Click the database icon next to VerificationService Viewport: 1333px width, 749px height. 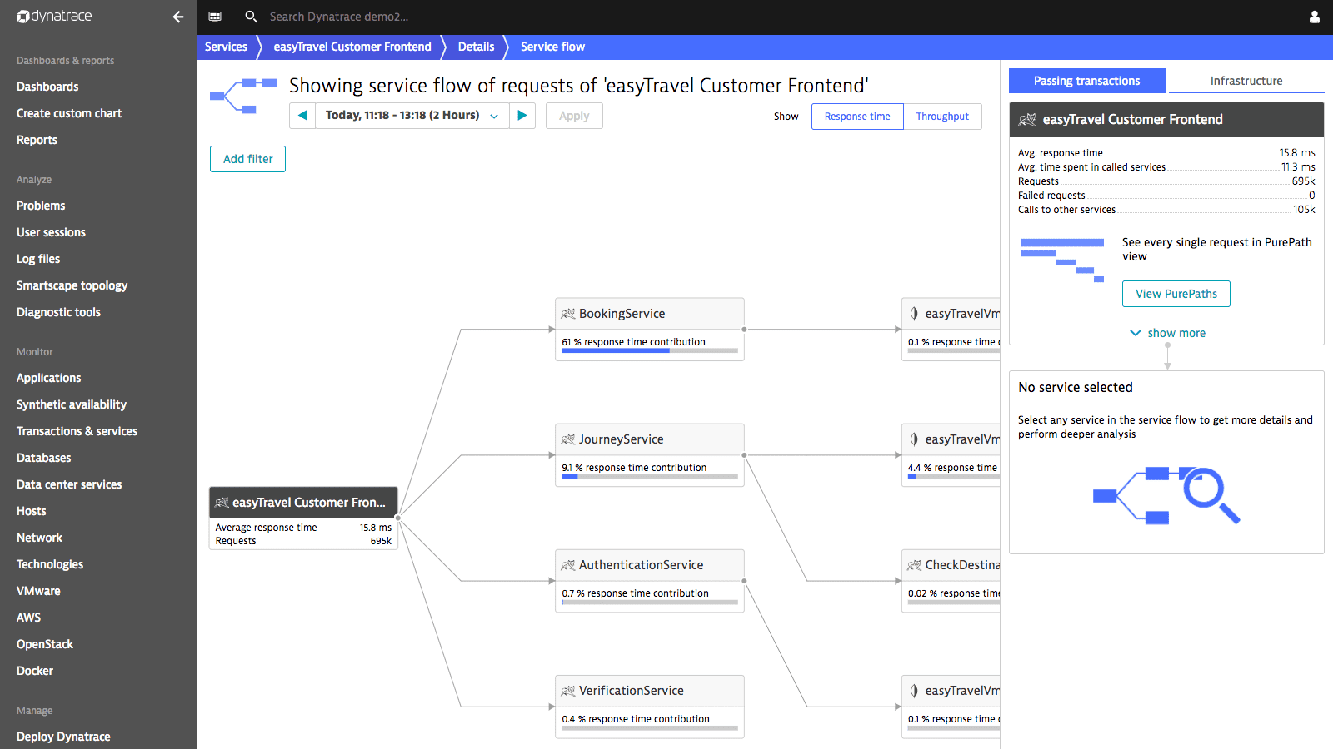click(x=914, y=691)
